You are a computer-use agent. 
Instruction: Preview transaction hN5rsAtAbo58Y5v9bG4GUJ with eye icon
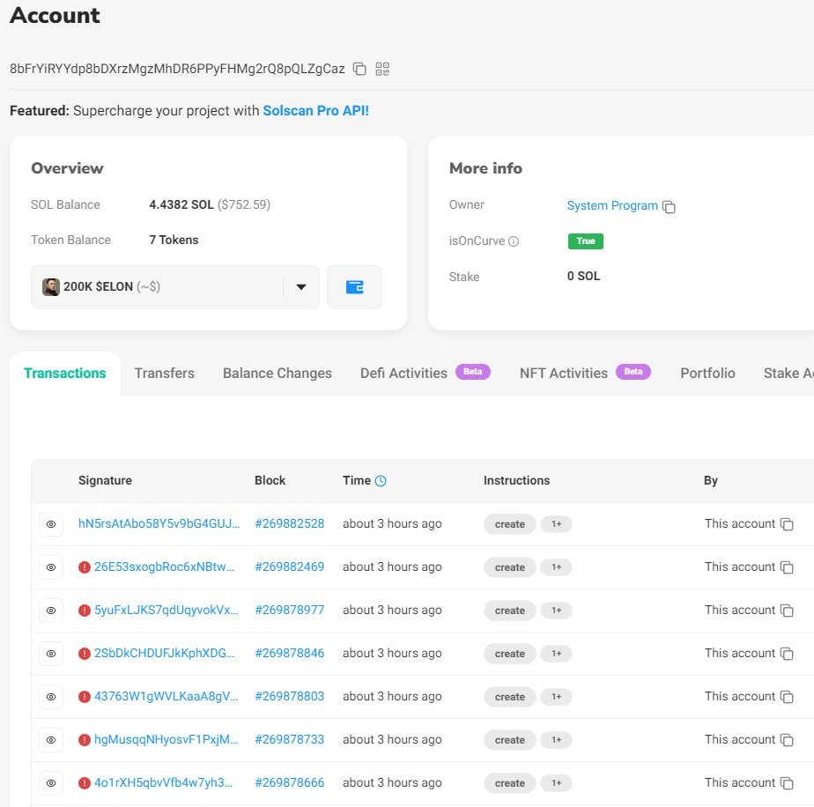coord(51,524)
